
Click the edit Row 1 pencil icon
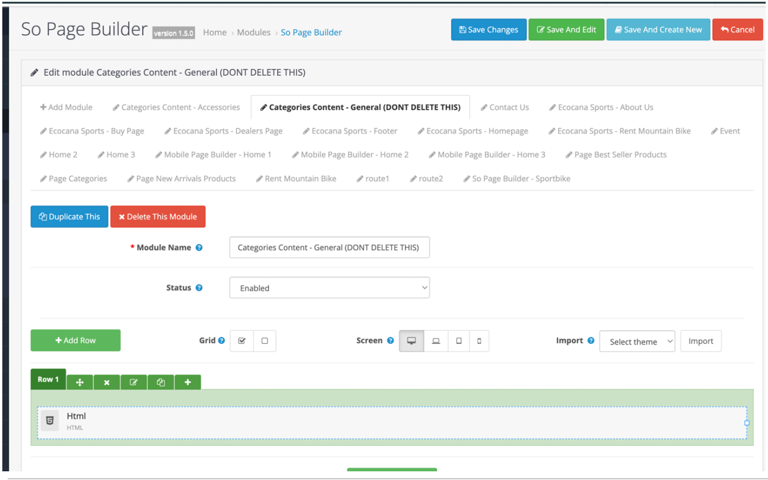[134, 382]
